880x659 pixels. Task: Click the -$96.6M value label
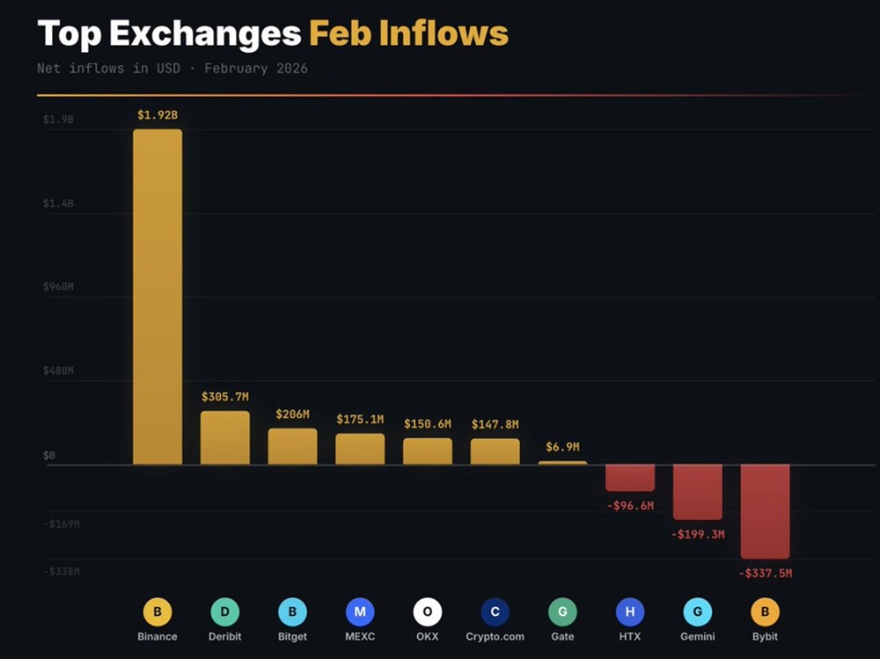(630, 506)
